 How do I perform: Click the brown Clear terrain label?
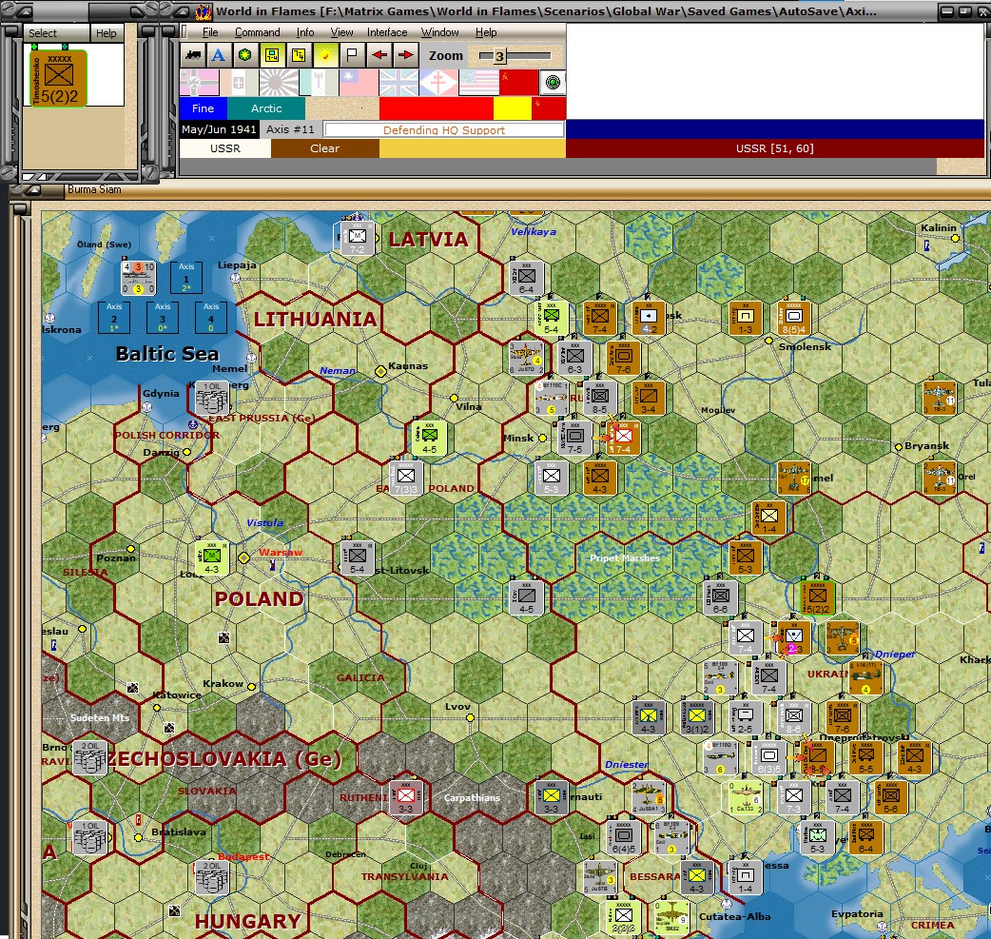pos(325,148)
